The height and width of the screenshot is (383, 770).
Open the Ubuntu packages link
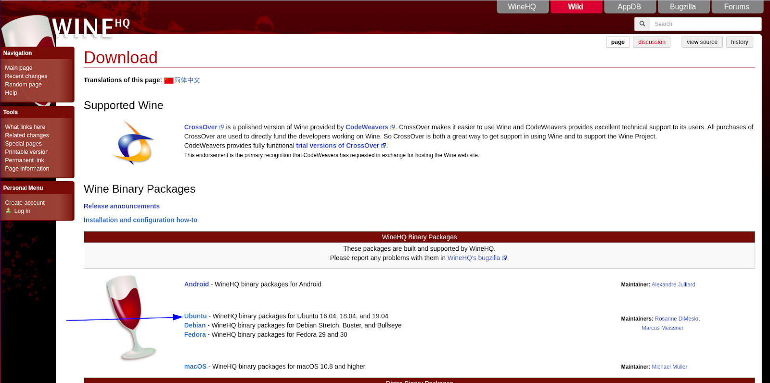tap(195, 316)
